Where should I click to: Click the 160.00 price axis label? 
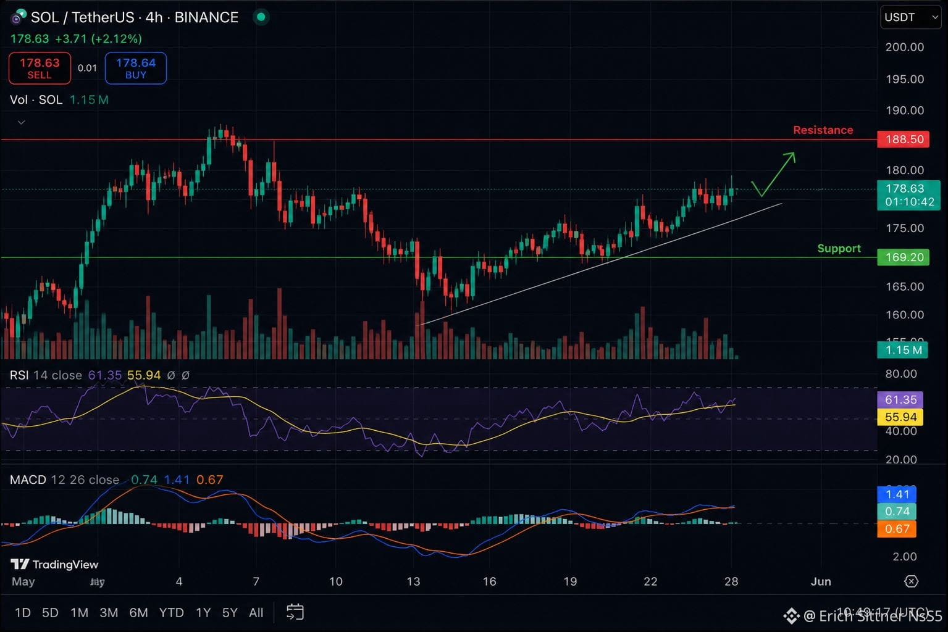click(905, 315)
